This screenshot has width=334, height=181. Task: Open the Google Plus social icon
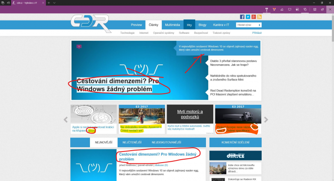253,17
